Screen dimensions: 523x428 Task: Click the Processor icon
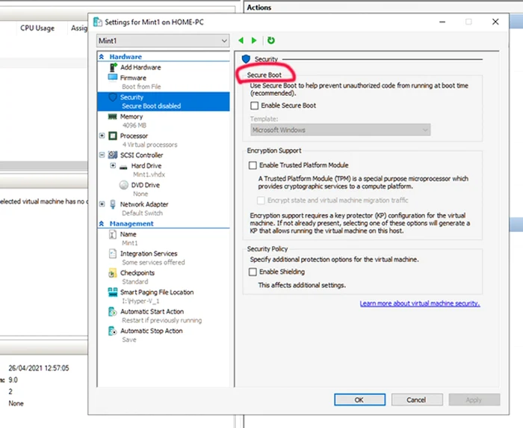(x=113, y=135)
